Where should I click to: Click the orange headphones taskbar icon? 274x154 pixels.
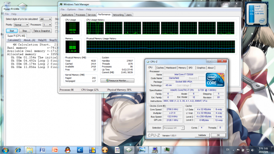[105, 150]
